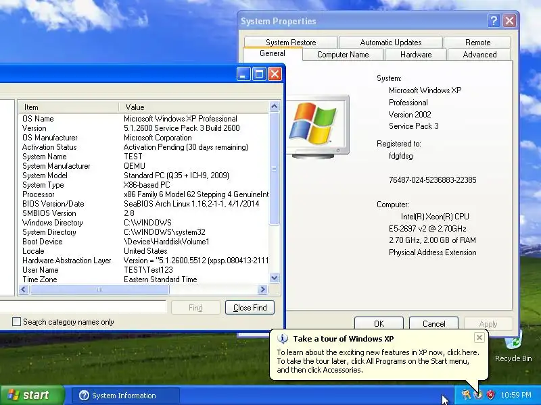
Task: Click the registered name 'fdgfdsg'
Action: (400, 156)
